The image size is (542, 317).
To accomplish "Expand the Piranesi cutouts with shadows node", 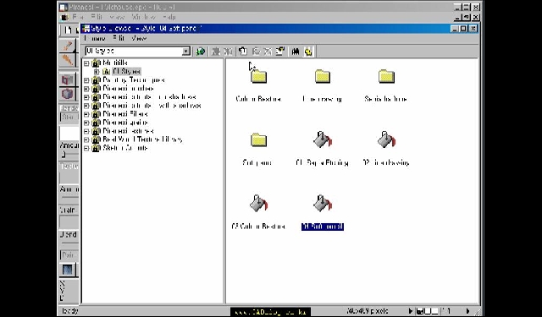I will [x=86, y=106].
